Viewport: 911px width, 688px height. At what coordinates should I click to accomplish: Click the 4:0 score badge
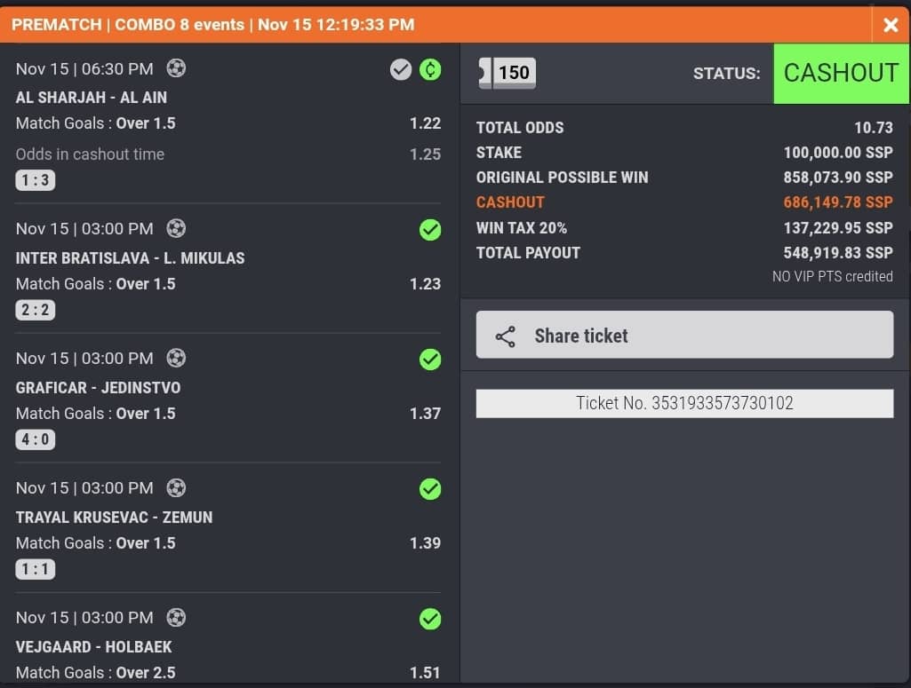click(x=36, y=439)
